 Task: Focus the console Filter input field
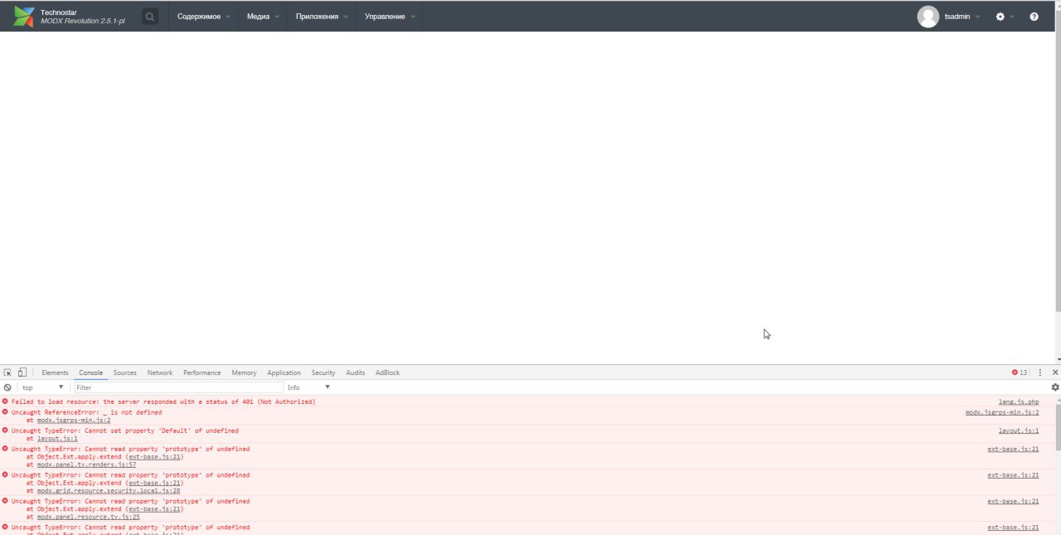pos(178,387)
